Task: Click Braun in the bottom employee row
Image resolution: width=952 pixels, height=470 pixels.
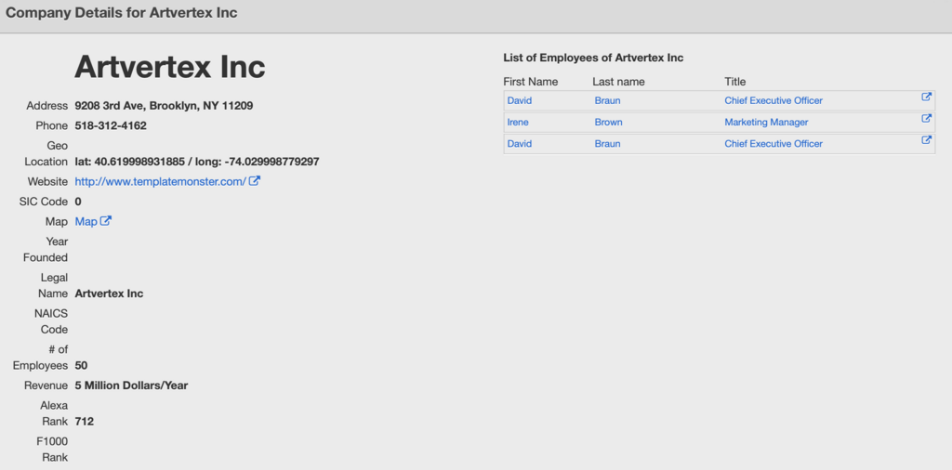Action: (607, 144)
